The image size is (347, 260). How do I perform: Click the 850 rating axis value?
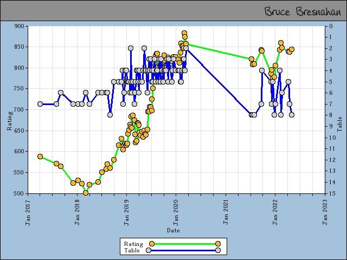pyautogui.click(x=19, y=47)
